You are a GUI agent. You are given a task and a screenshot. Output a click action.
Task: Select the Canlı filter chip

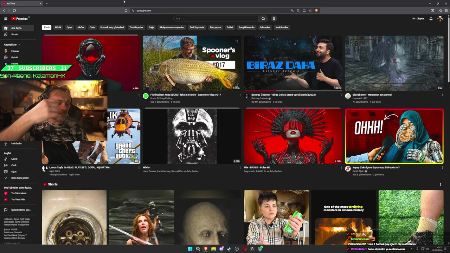[92, 27]
